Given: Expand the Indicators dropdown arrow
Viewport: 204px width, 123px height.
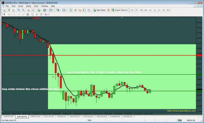Looking at the screenshot, I should click(41, 10).
